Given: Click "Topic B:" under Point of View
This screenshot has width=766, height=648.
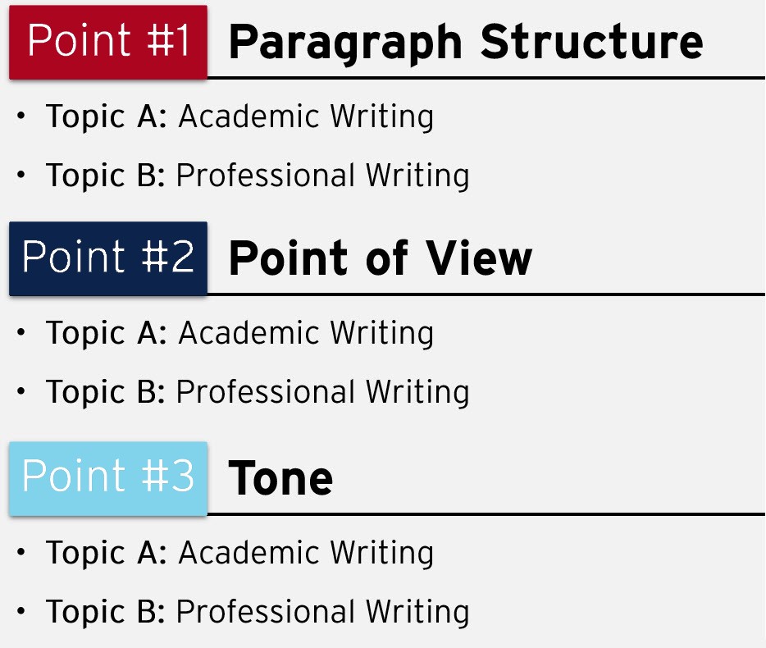Looking at the screenshot, I should 106,392.
